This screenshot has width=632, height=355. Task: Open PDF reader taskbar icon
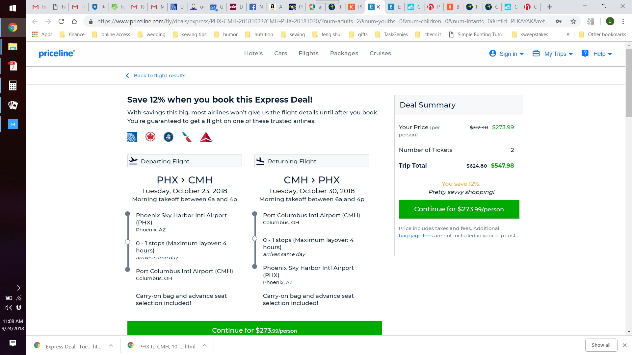click(x=13, y=66)
